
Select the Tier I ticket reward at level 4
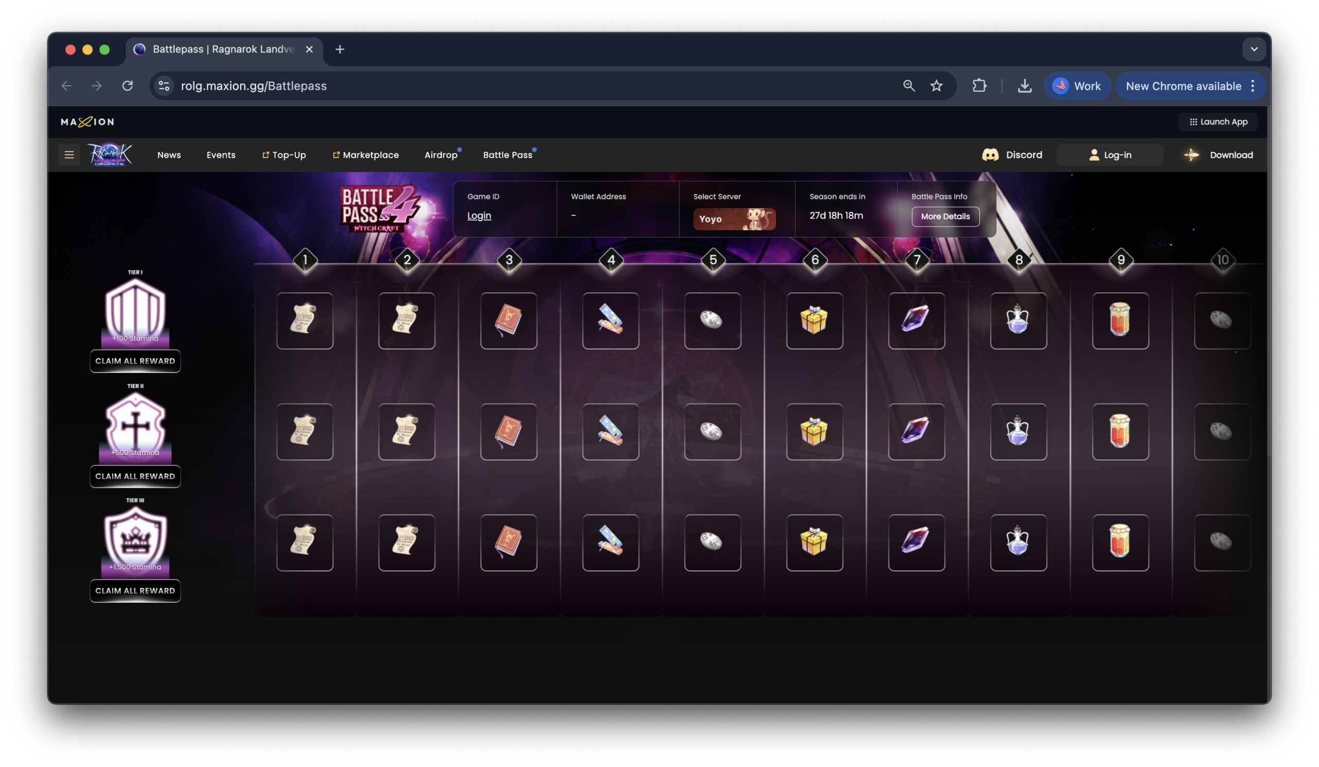tap(611, 321)
